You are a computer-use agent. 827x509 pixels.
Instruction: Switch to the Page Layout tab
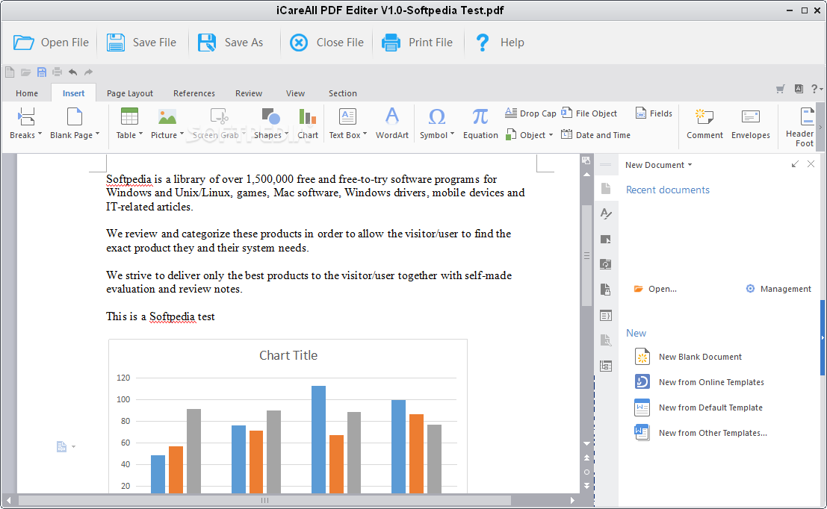[x=130, y=93]
